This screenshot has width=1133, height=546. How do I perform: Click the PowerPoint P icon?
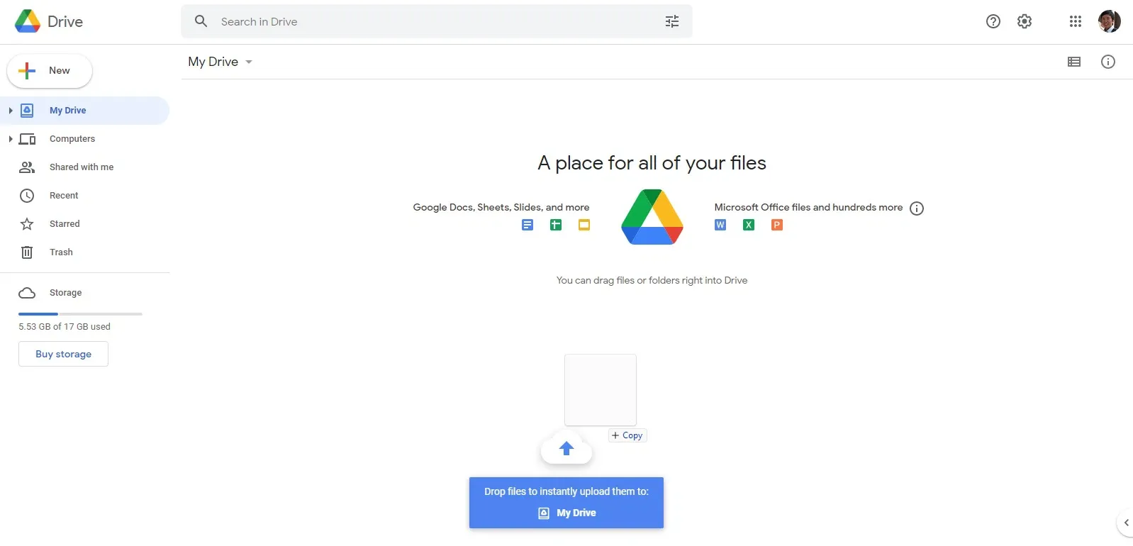[777, 225]
